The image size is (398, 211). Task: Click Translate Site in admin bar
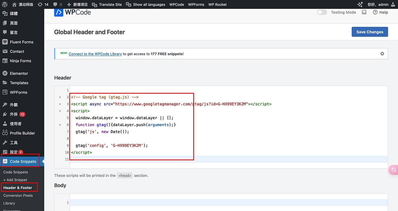pos(107,4)
